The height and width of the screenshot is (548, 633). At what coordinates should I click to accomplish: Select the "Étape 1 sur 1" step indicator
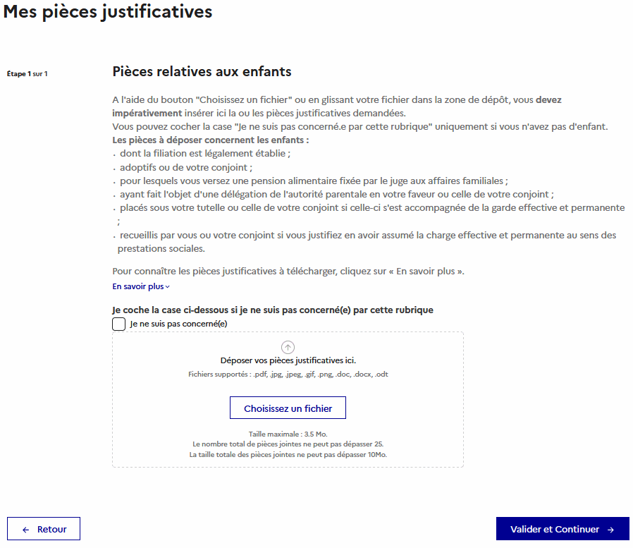pyautogui.click(x=27, y=73)
